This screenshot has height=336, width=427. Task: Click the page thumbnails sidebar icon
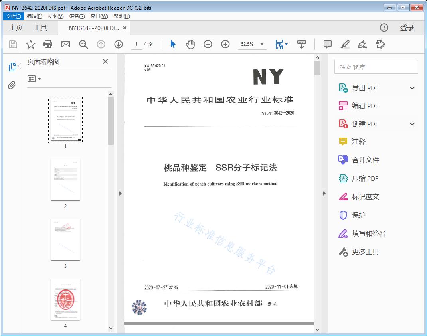point(12,67)
